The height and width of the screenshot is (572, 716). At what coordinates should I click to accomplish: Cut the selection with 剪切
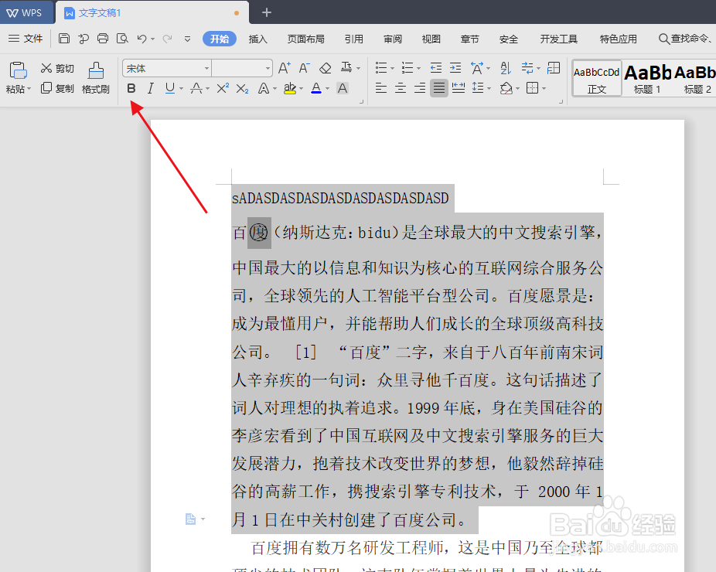57,69
